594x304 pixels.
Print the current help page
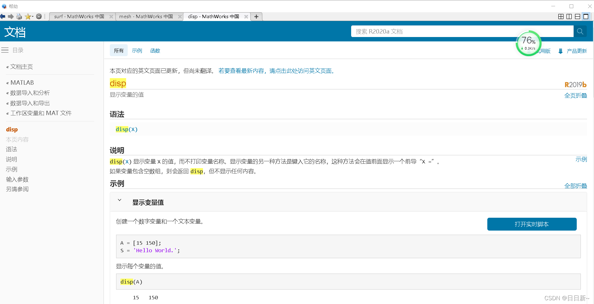point(19,17)
